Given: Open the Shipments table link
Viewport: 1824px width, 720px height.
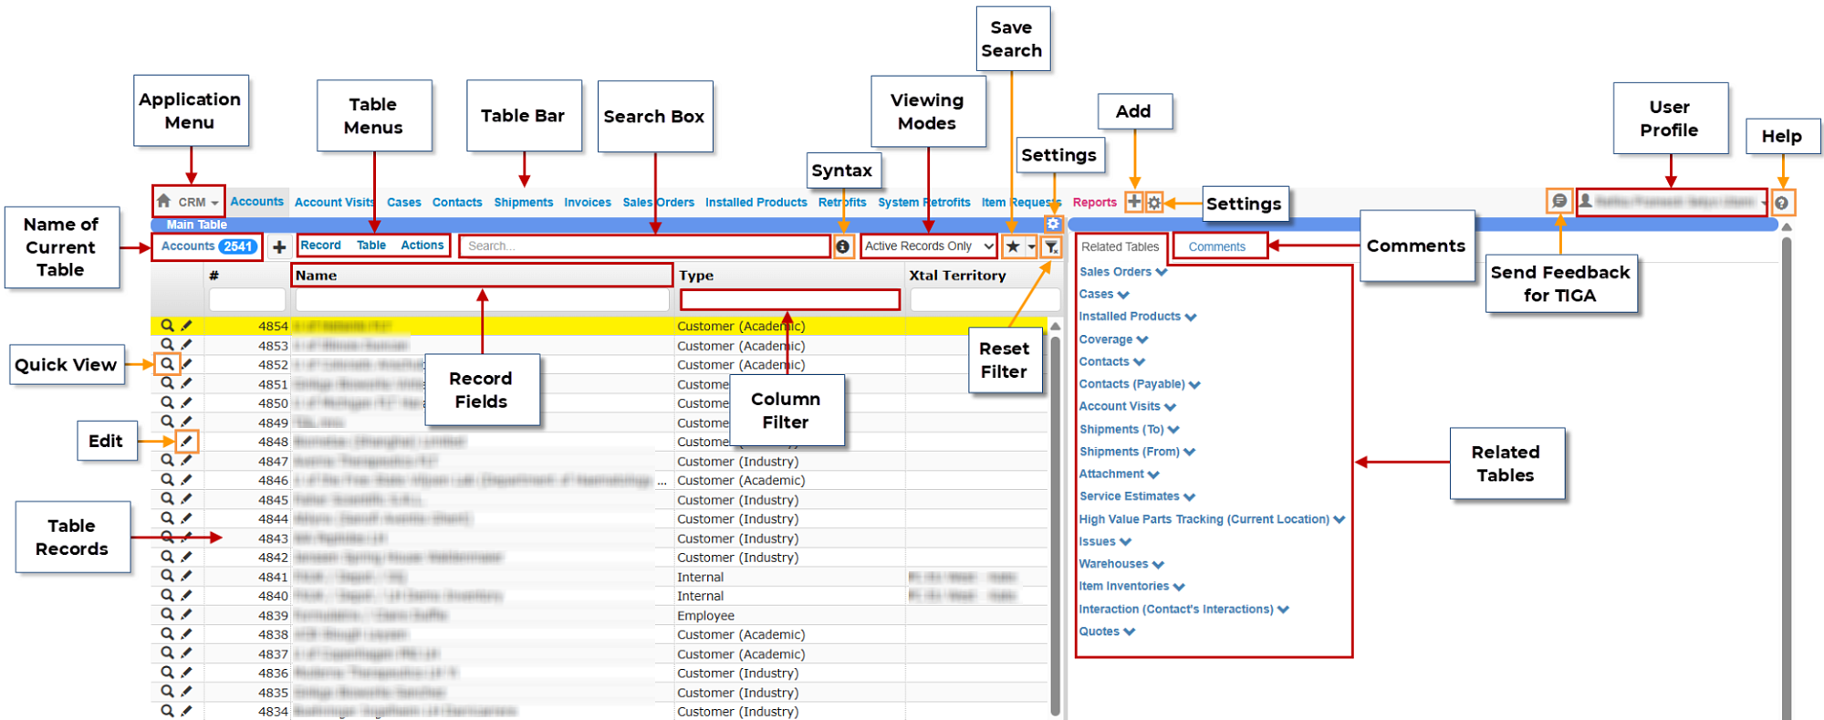Looking at the screenshot, I should 523,203.
